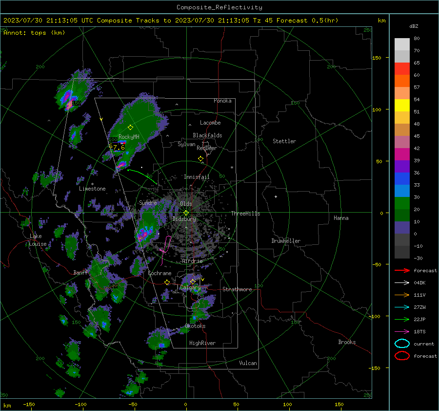The image size is (439, 411).
Task: Select the Lacombe city label
Action: (210, 123)
